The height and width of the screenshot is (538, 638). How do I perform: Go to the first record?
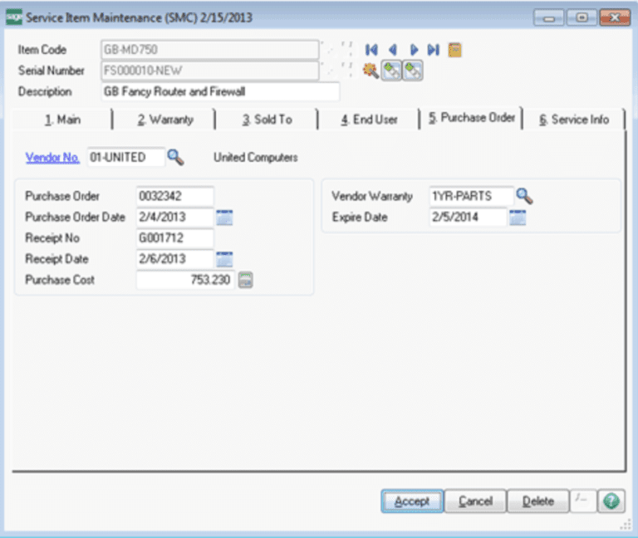coord(371,50)
